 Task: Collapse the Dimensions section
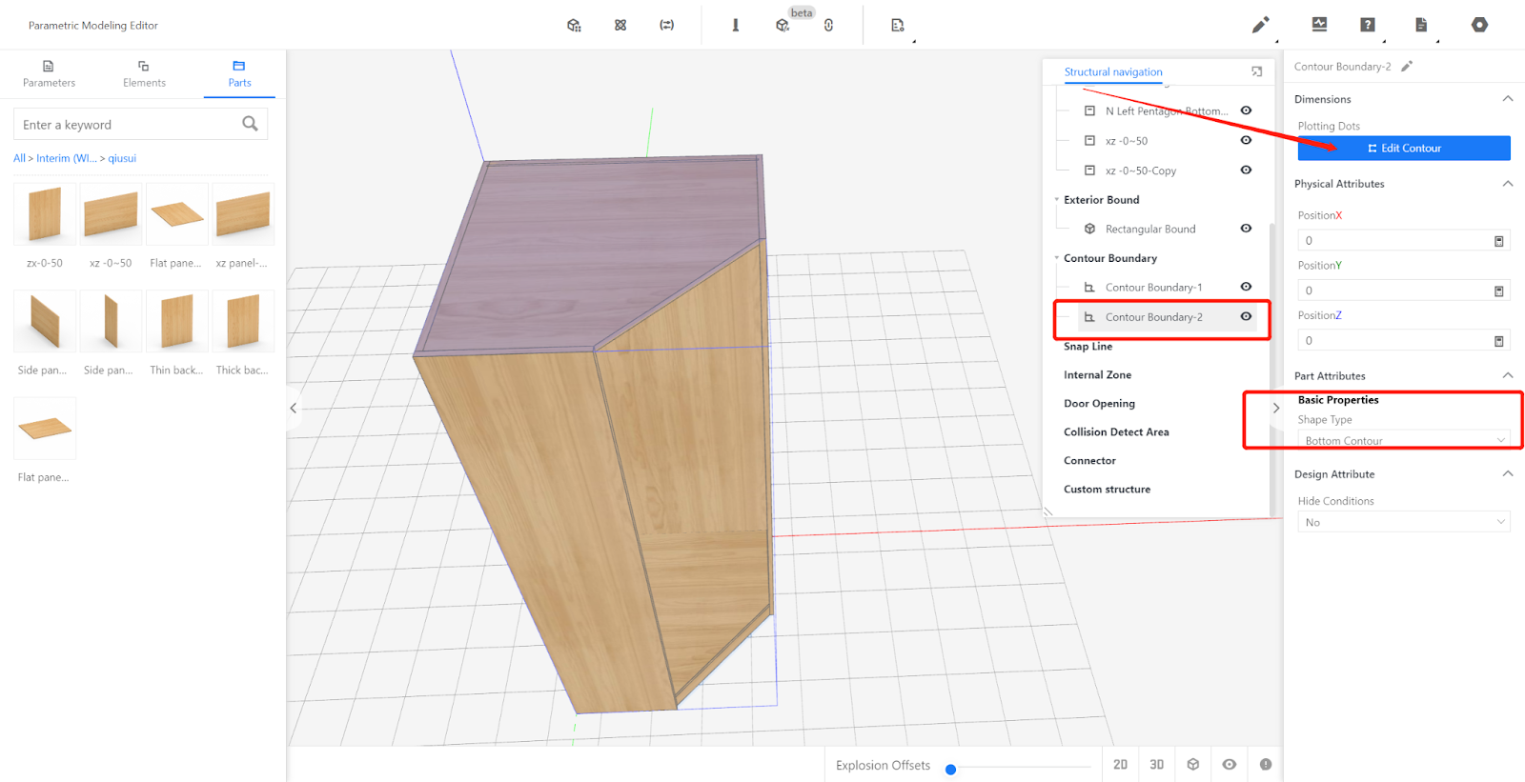coord(1508,99)
